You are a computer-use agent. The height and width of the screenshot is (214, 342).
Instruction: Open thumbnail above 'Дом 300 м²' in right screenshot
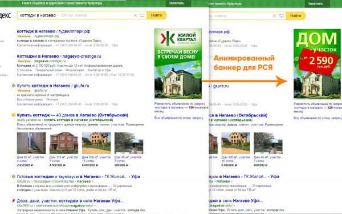click(x=235, y=143)
